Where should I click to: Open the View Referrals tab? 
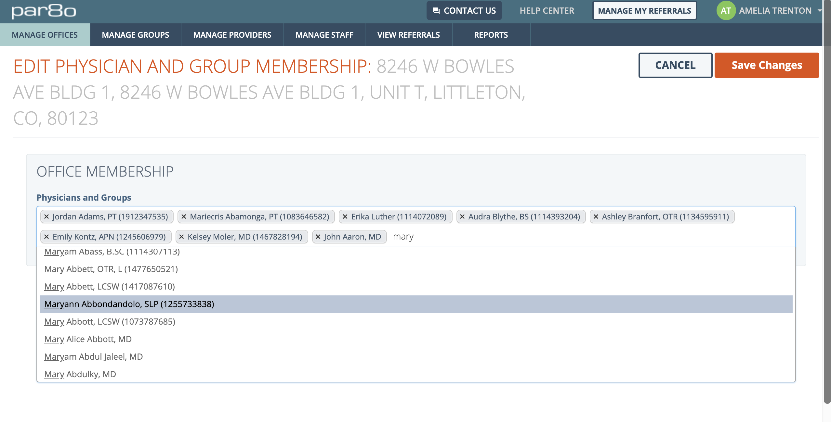pyautogui.click(x=409, y=35)
